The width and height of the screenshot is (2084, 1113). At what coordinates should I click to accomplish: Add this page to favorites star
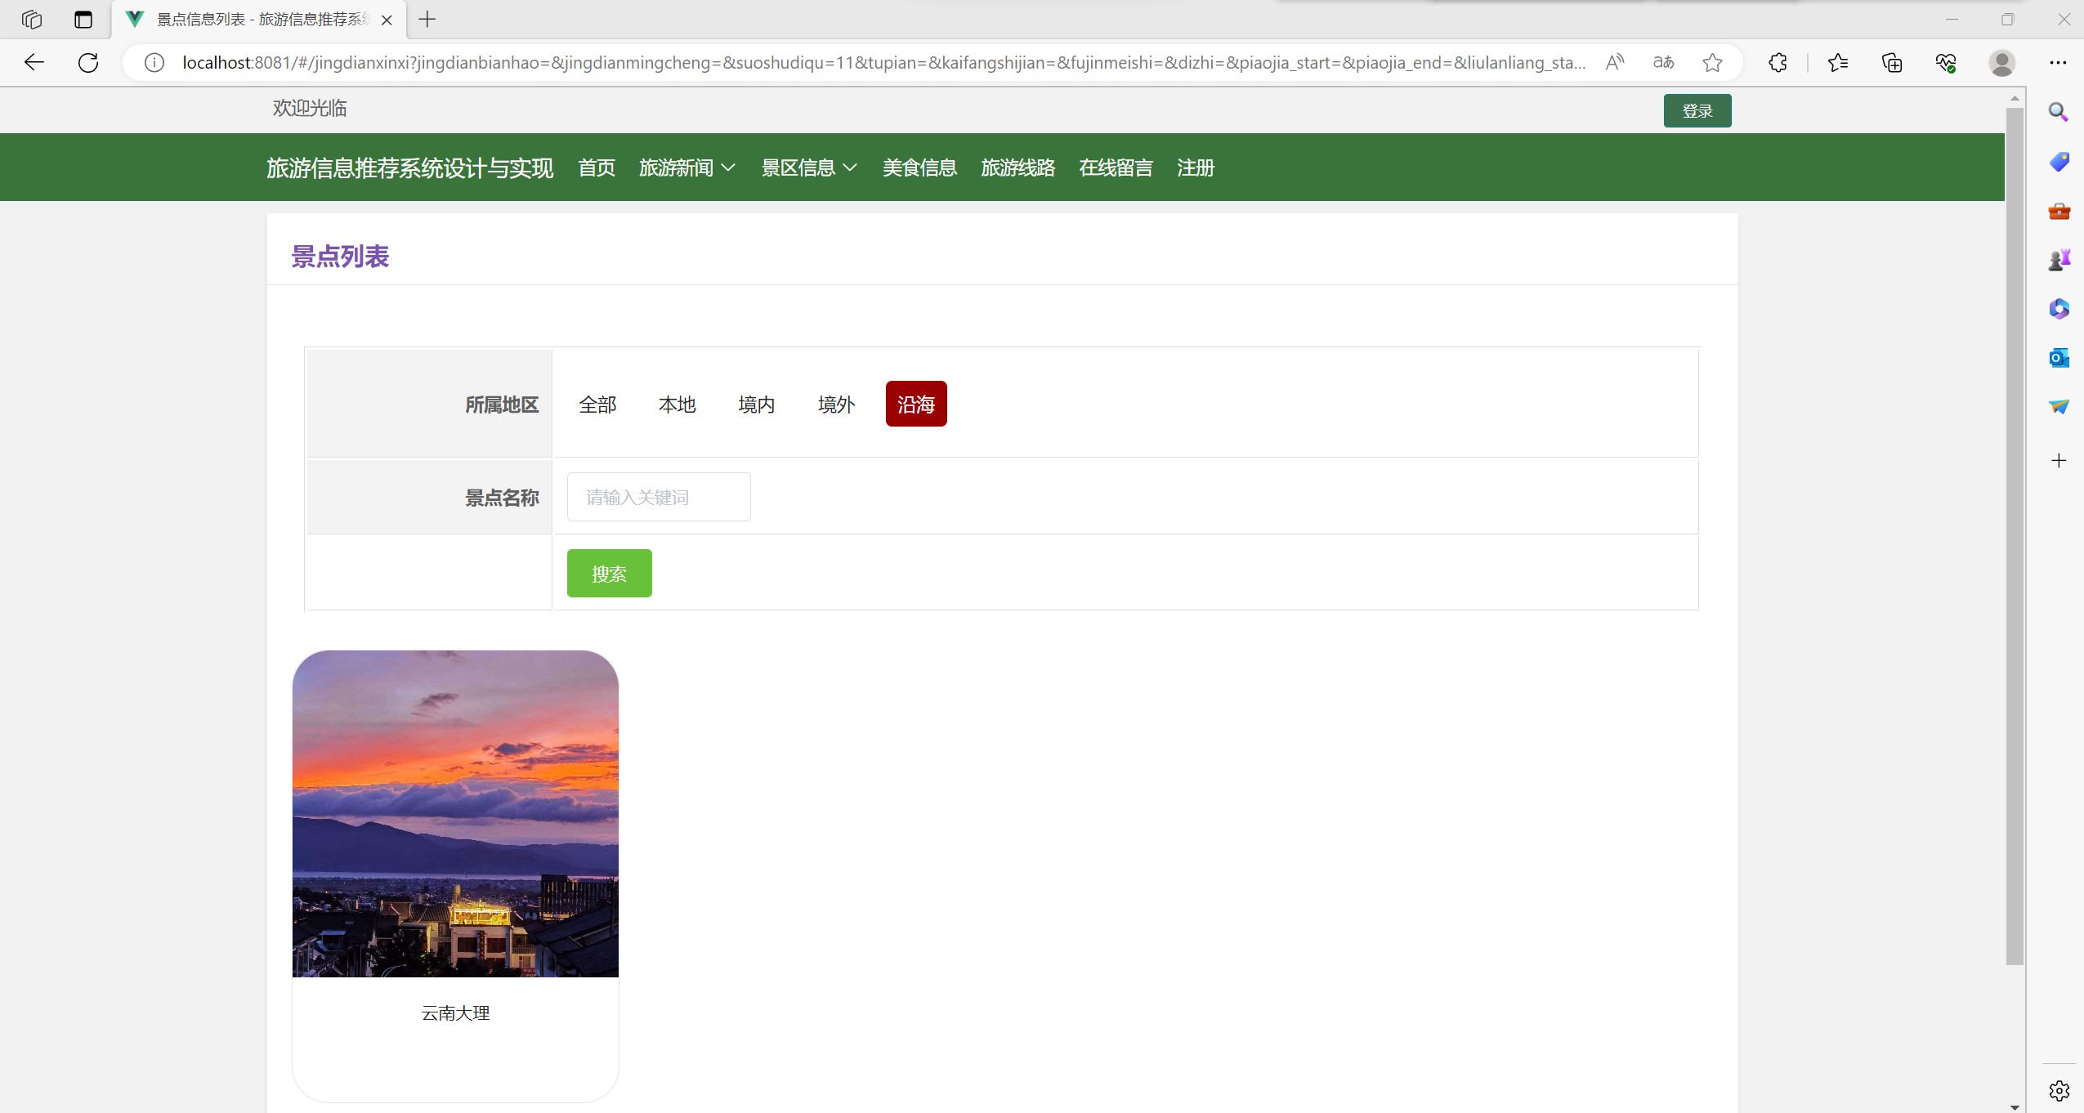(x=1713, y=62)
